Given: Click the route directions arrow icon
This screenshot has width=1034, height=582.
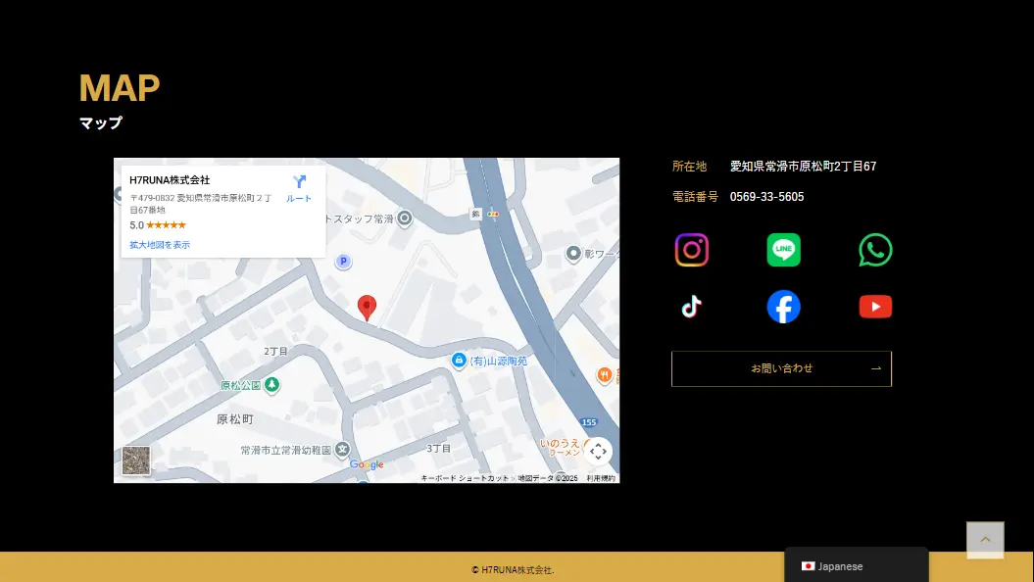Looking at the screenshot, I should point(299,182).
